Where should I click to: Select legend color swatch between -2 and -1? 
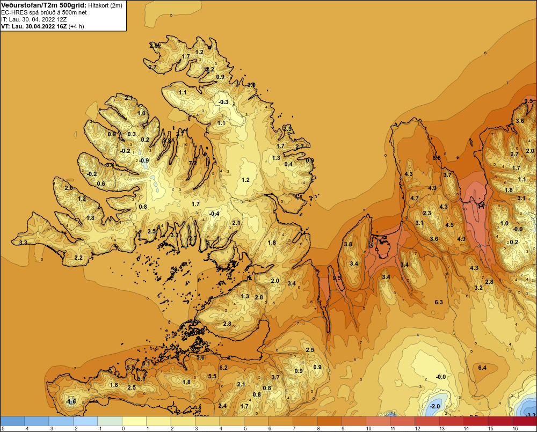(85, 421)
